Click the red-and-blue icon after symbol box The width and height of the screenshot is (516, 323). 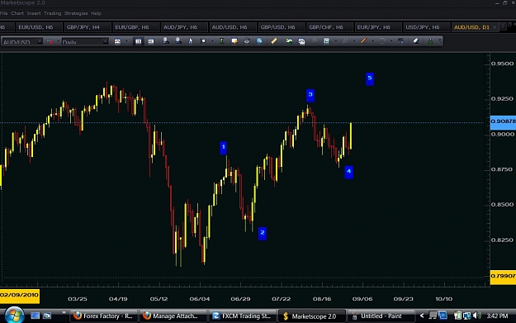[50, 41]
